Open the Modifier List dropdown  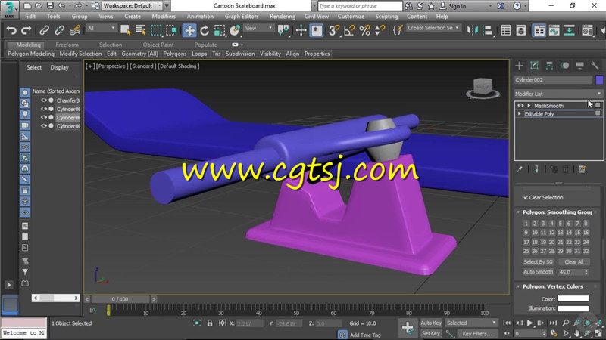click(x=558, y=94)
